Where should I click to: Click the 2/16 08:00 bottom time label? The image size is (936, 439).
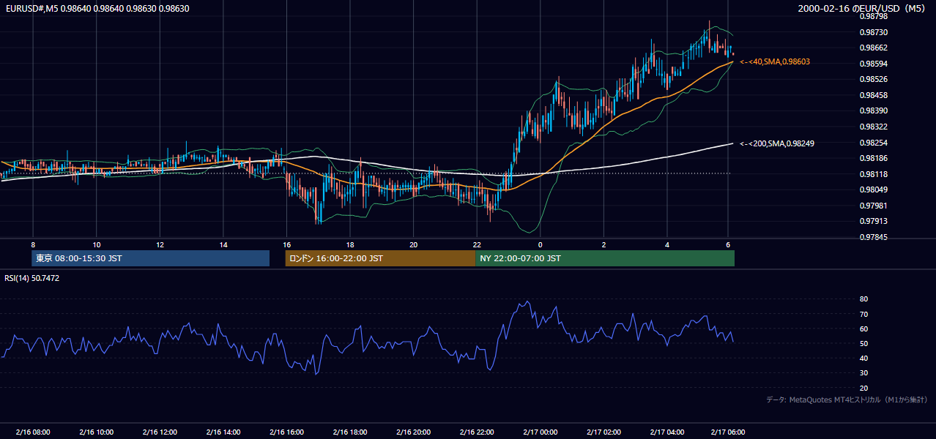(33, 432)
